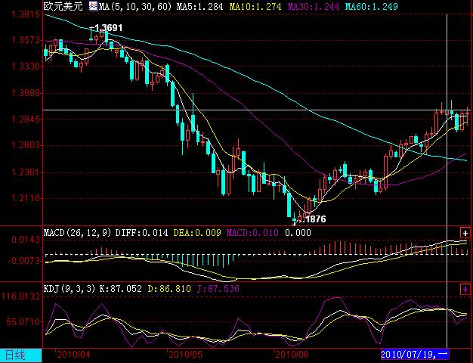This screenshot has width=473, height=363.
Task: Click the 116.0132 KDJ axis label
Action: (21, 296)
